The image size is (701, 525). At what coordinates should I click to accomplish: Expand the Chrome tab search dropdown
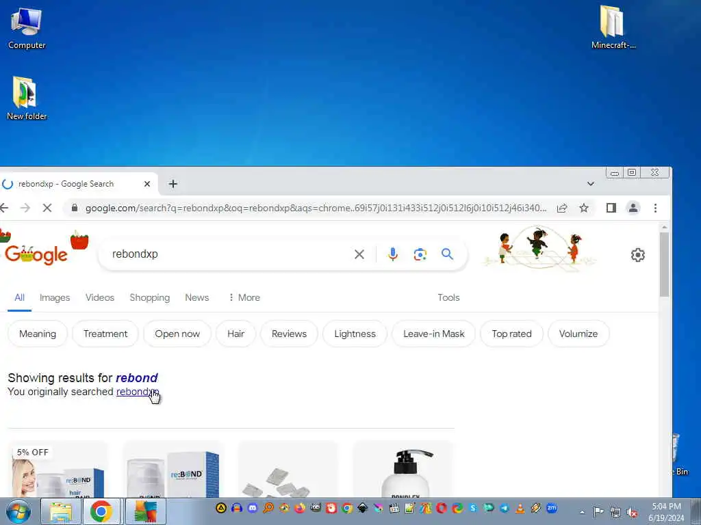(x=591, y=184)
